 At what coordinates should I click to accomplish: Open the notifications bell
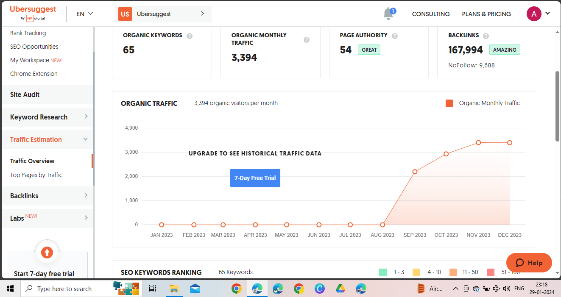(x=388, y=14)
